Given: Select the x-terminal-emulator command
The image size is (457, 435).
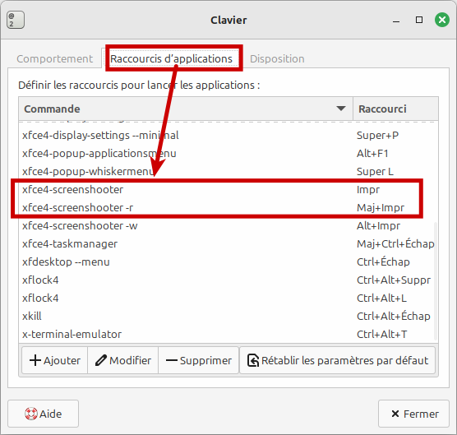Looking at the screenshot, I should [x=72, y=334].
